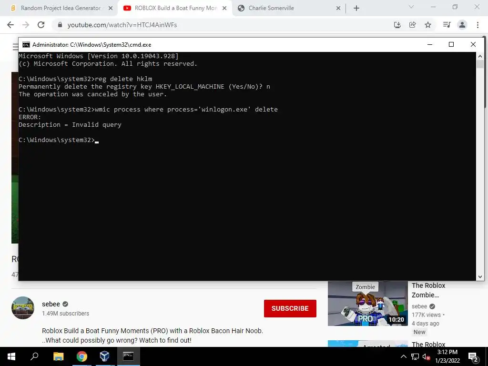Click the Chrome forward arrow
Screen dimensions: 488x366
coord(26,25)
